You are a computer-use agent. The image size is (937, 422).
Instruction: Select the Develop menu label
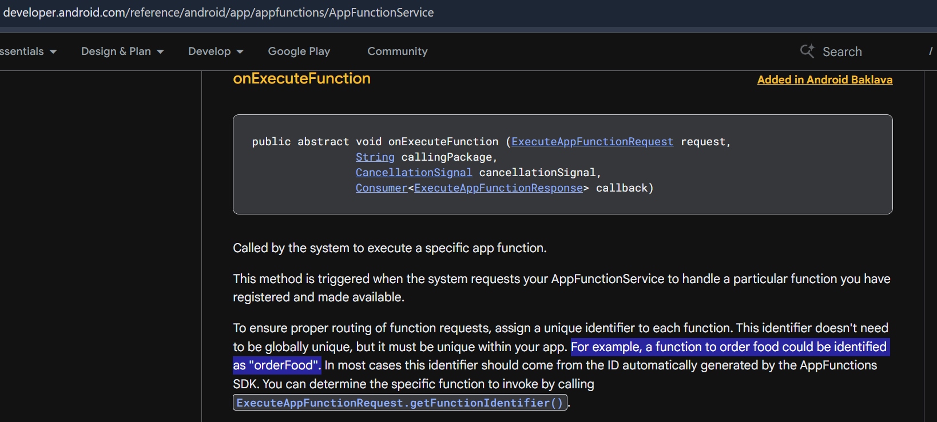click(x=209, y=51)
